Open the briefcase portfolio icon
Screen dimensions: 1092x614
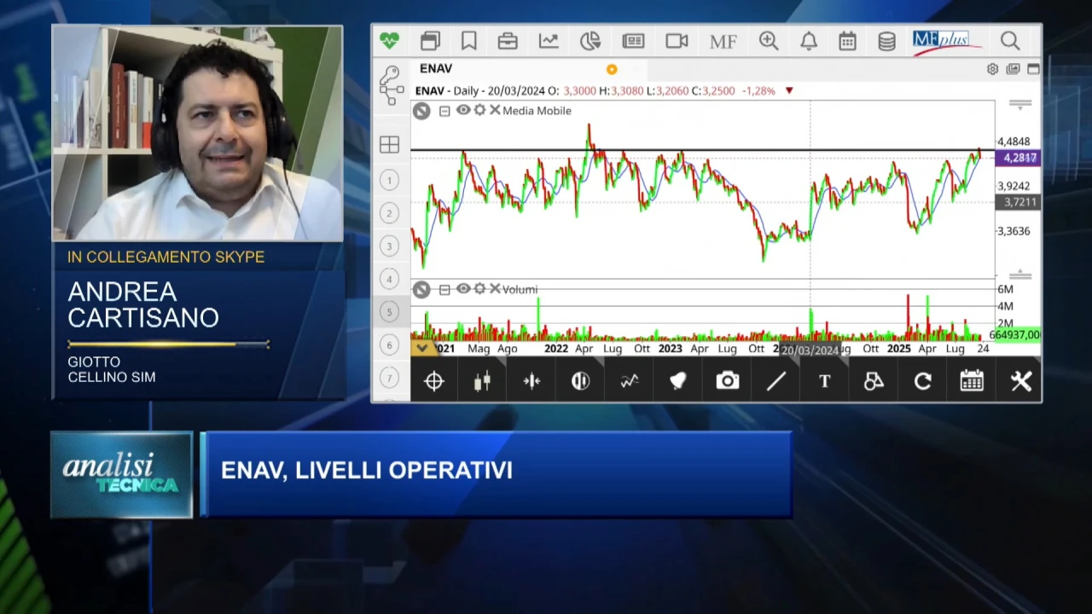point(508,41)
